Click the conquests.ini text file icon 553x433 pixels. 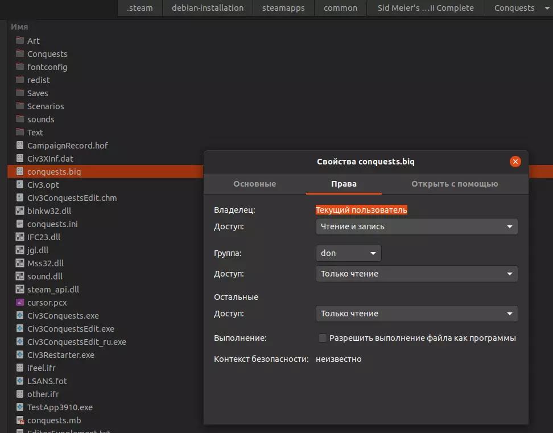coord(20,224)
